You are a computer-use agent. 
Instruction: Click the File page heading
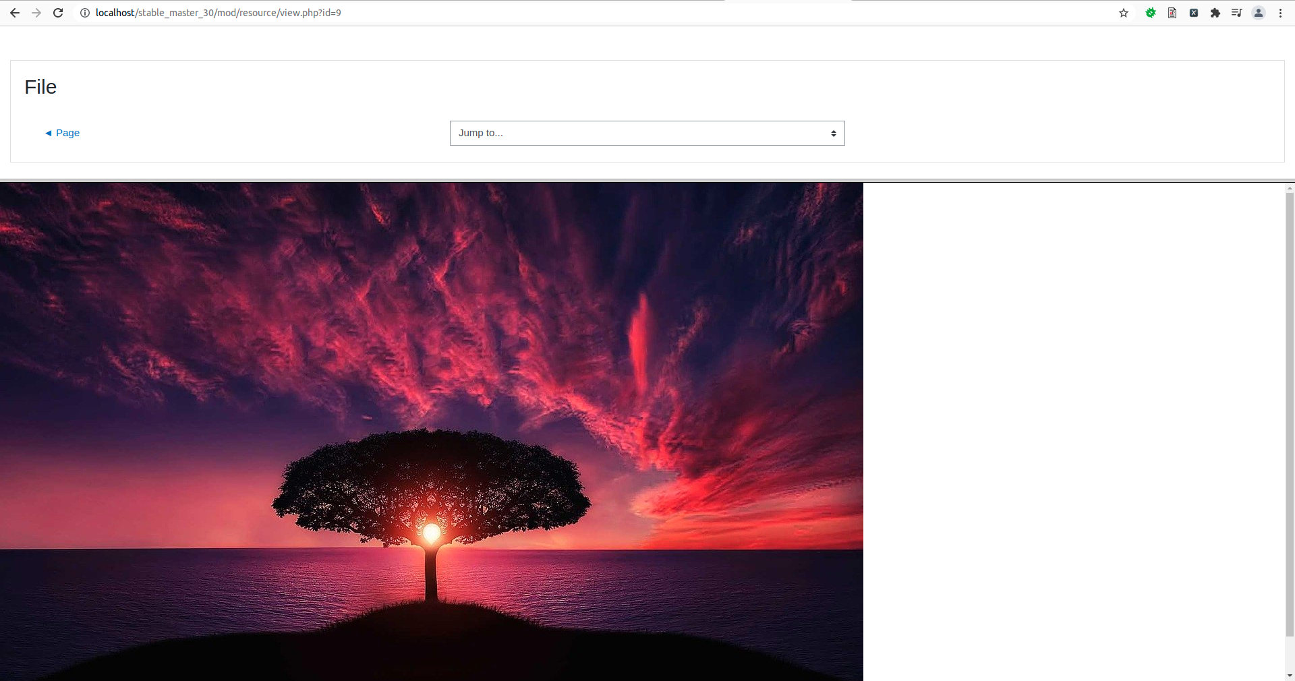tap(40, 87)
